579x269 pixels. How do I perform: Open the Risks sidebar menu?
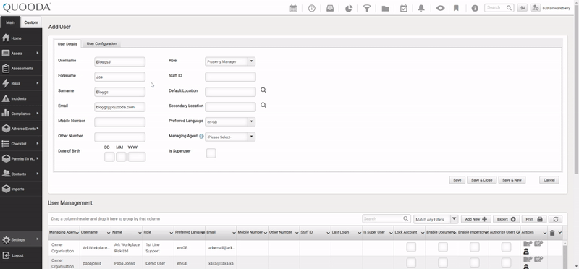tap(21, 83)
